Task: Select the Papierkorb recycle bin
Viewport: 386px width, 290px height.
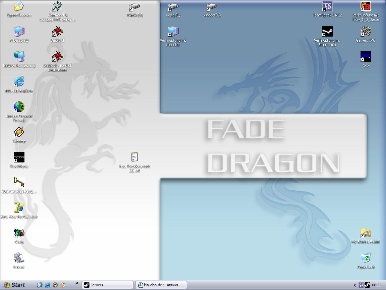Action: pos(366,258)
